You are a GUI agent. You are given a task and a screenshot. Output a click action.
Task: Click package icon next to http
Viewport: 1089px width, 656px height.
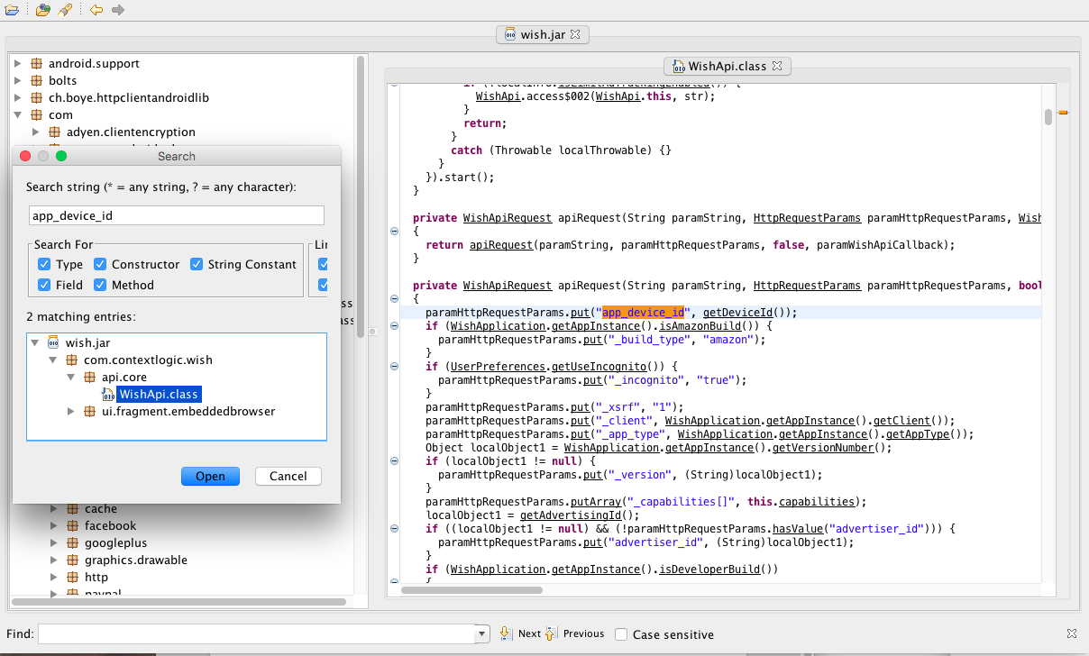point(72,578)
